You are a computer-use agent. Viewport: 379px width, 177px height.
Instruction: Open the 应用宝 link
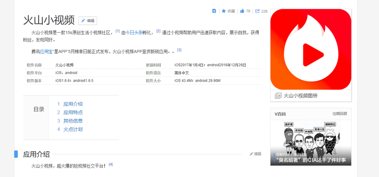pyautogui.click(x=46, y=52)
